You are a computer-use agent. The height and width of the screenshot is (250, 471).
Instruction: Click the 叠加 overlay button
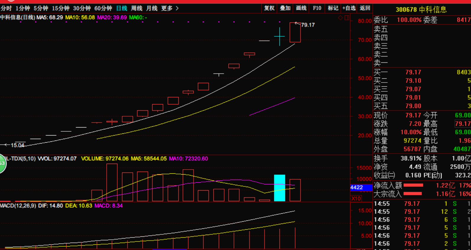(285, 8)
